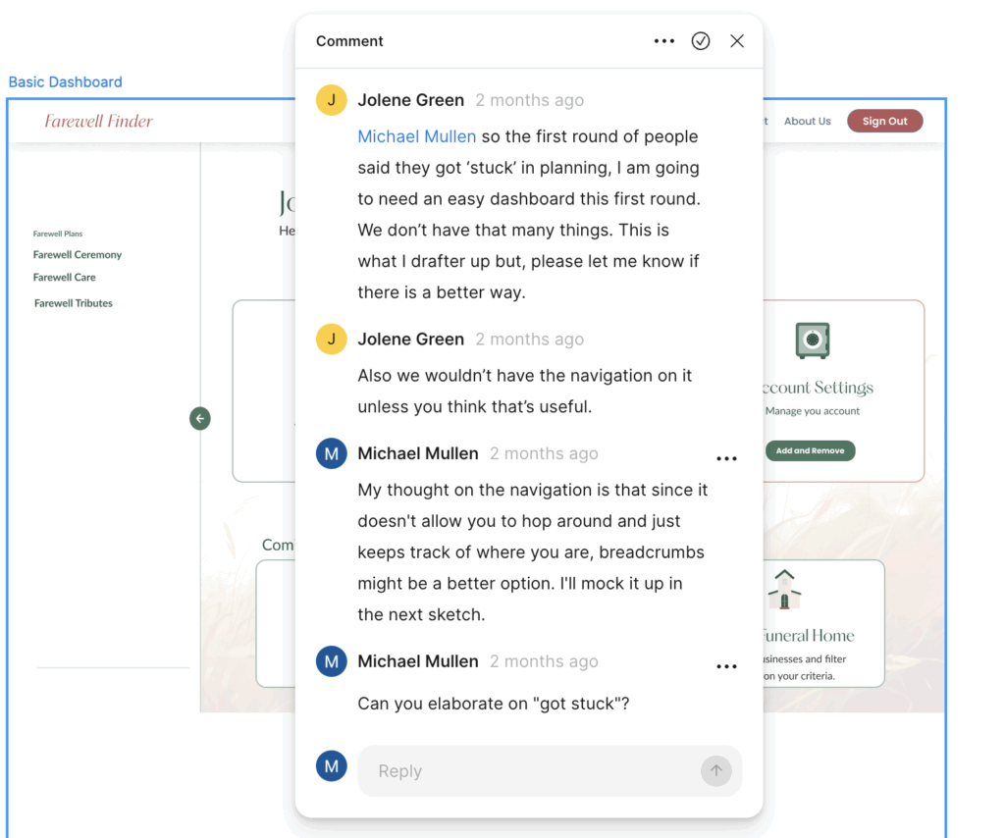Send the reply with the arrow button

[x=715, y=771]
